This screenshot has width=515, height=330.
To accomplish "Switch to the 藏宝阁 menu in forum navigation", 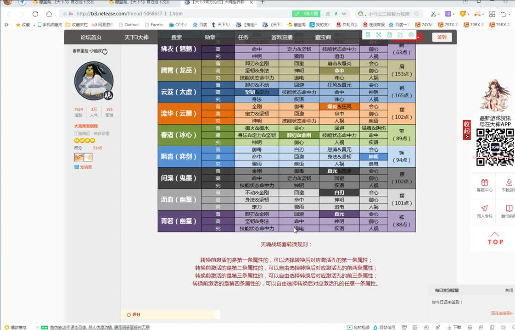I will 323,37.
